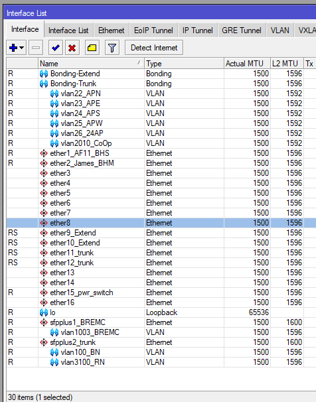The image size is (316, 402).
Task: Click the ether8 ethernet icon
Action: 44,223
